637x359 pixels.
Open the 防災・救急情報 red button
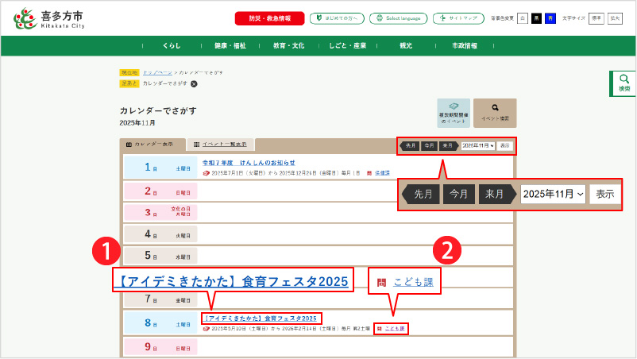pyautogui.click(x=269, y=18)
